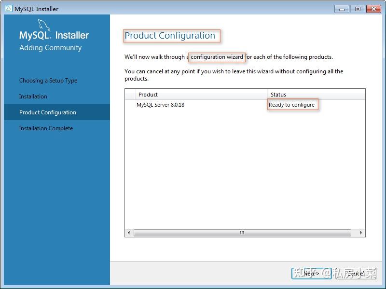Click the MySQL Installer title bar icon
Image resolution: width=386 pixels, height=289 pixels.
[x=9, y=8]
